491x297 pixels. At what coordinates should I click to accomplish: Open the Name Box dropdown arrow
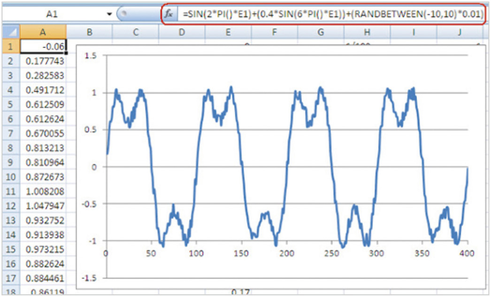coord(109,15)
